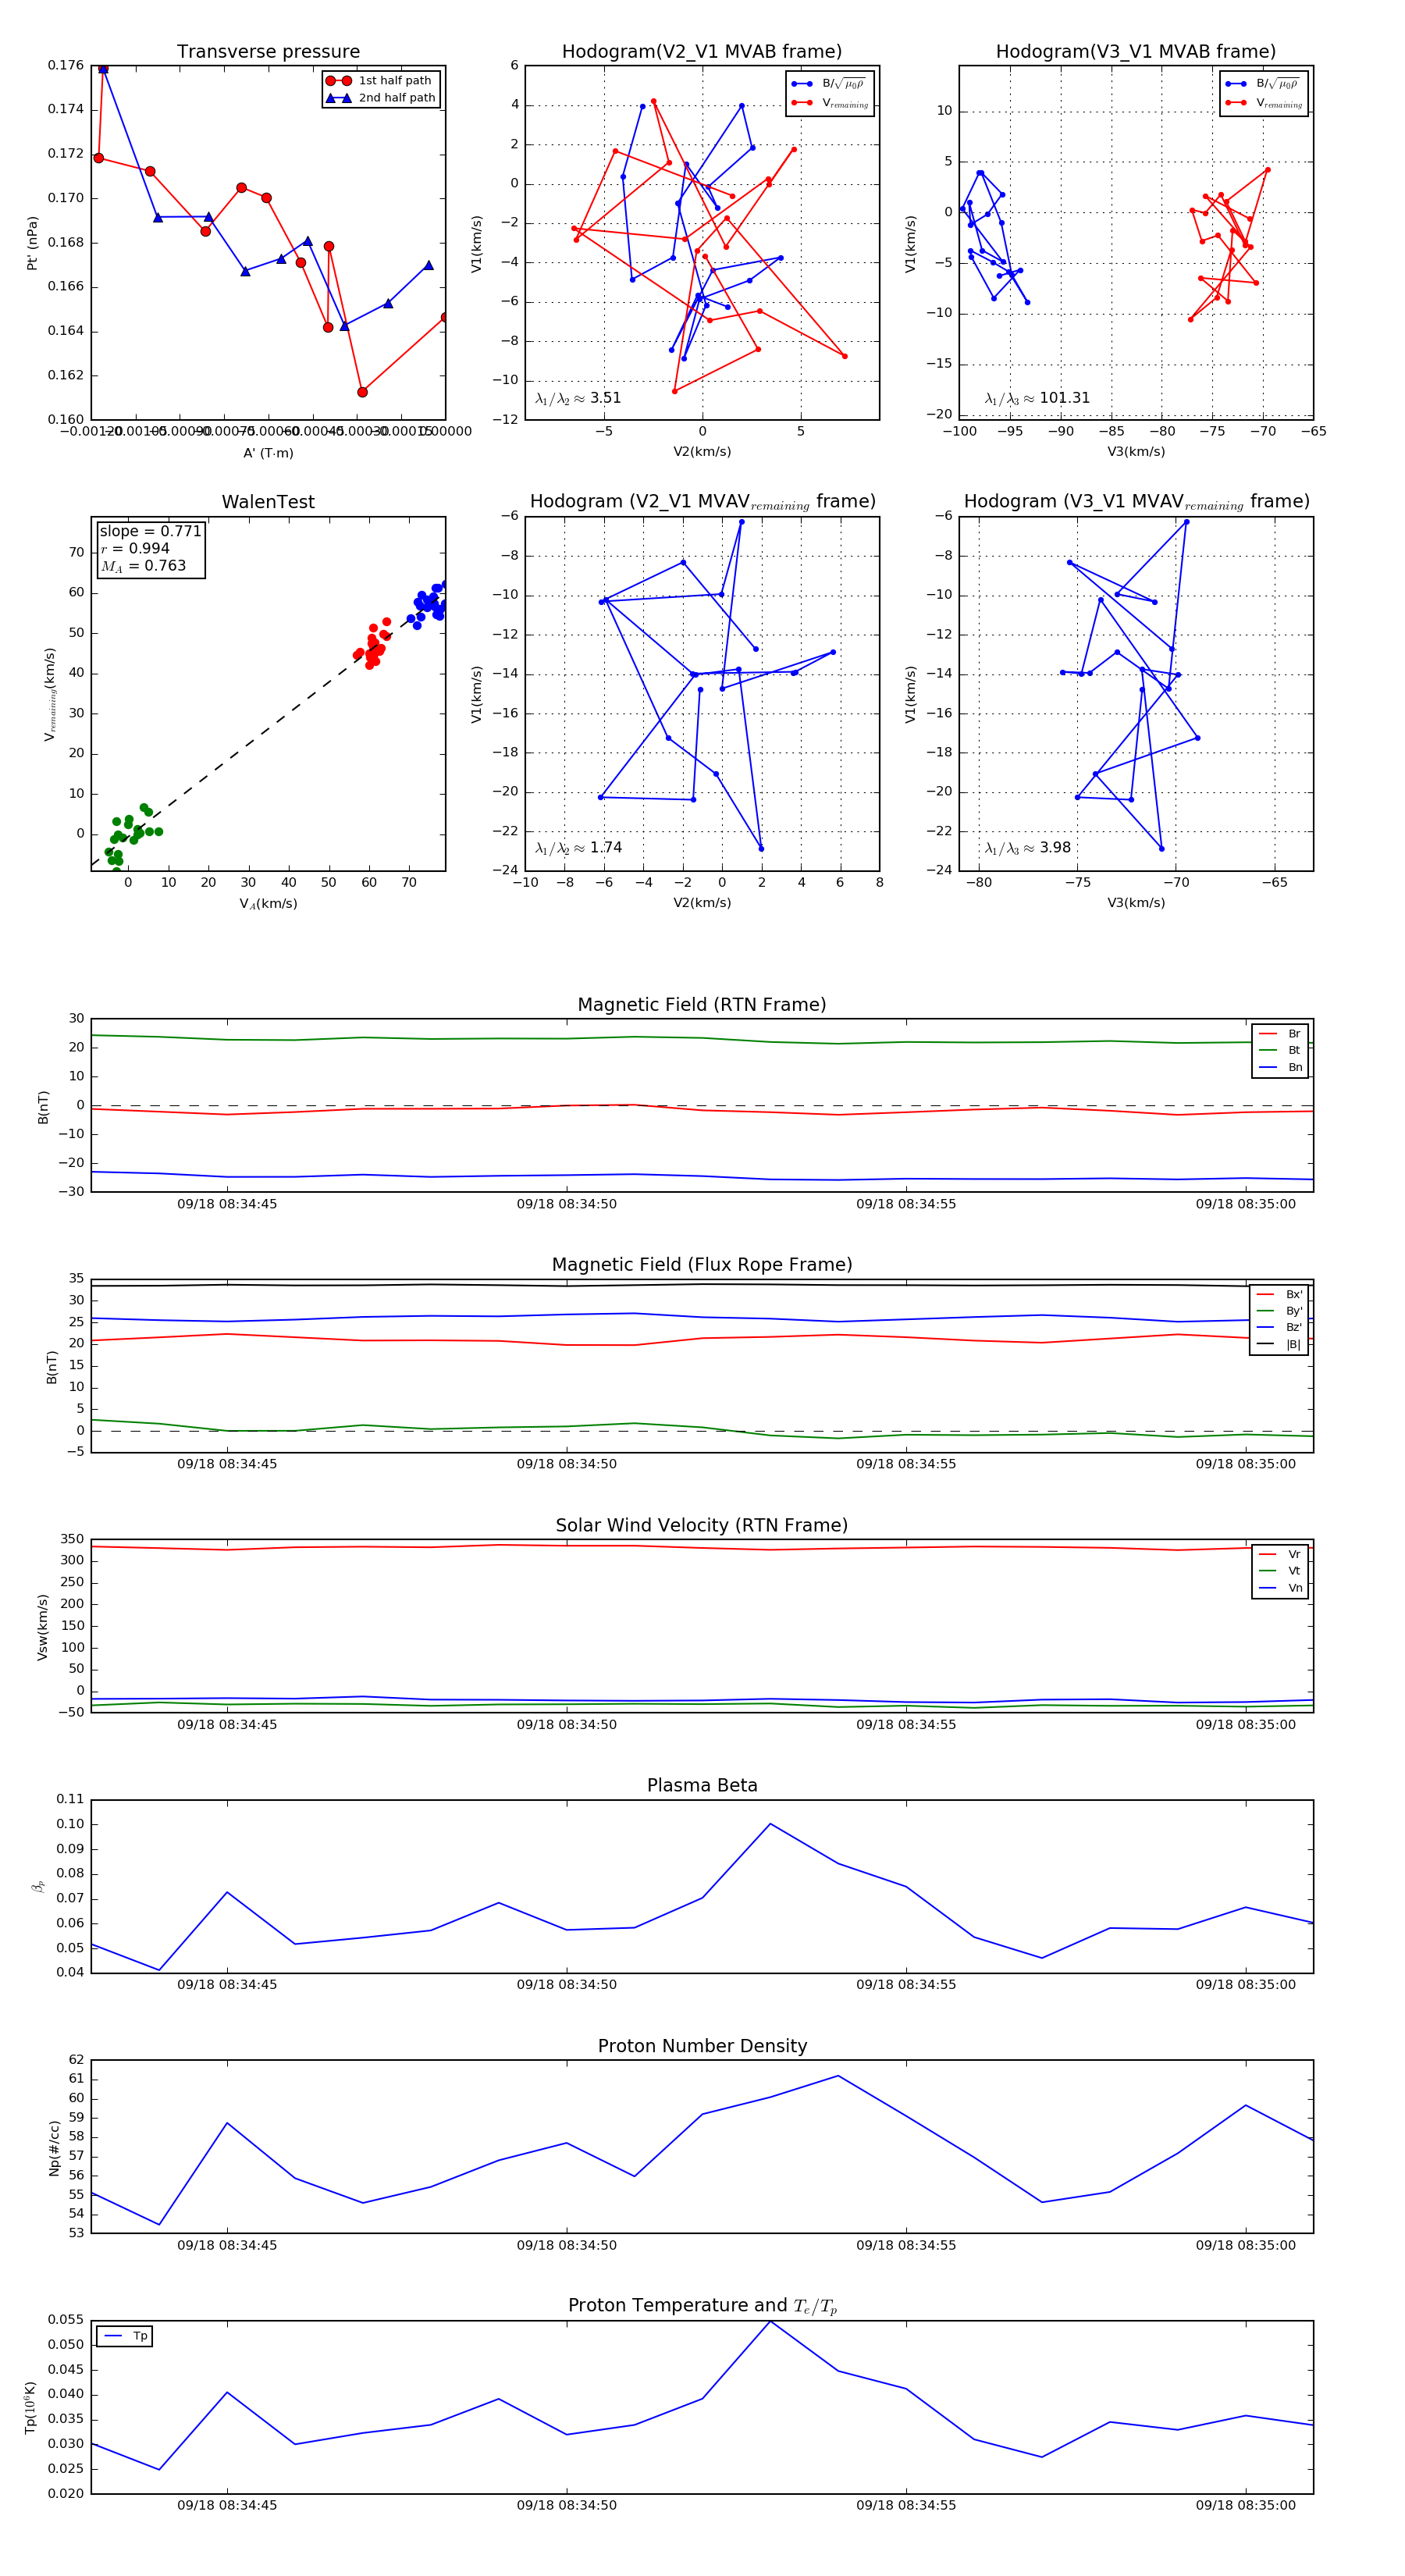The height and width of the screenshot is (2576, 1405).
Task: Click the 'WalenTest' plot title
Action: coord(268,502)
